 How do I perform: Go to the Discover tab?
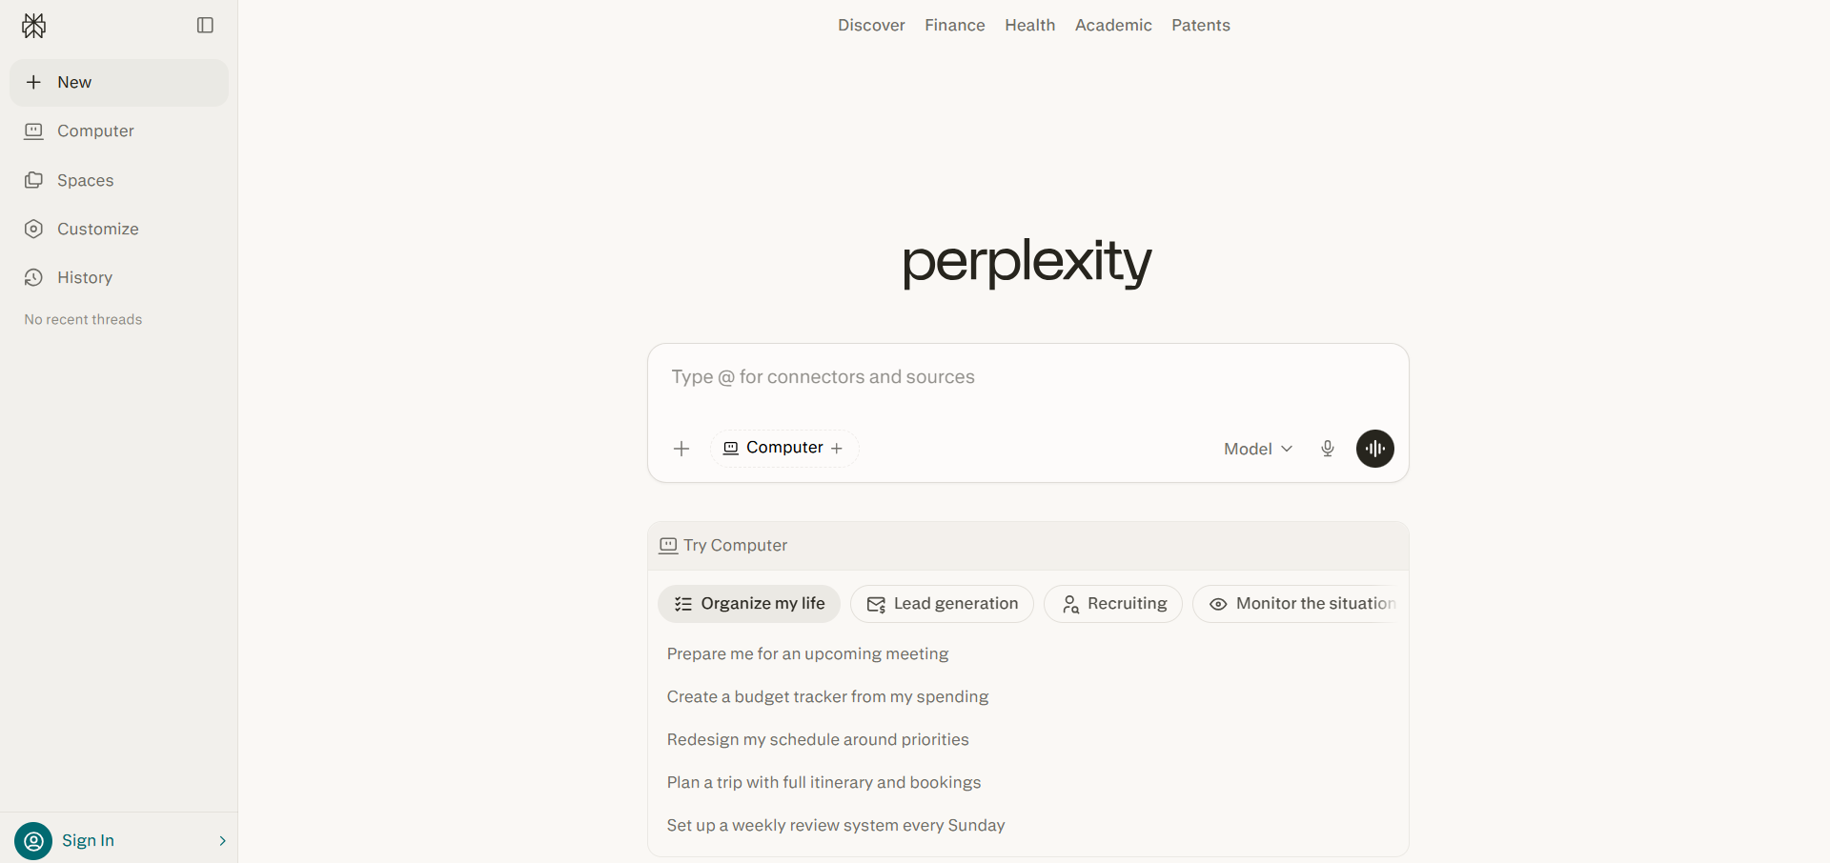click(x=871, y=26)
